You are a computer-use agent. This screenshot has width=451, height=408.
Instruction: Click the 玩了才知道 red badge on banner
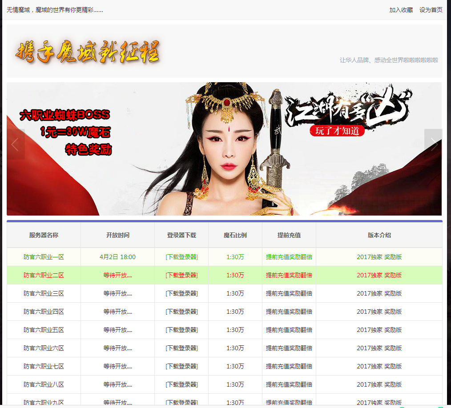[x=337, y=131]
